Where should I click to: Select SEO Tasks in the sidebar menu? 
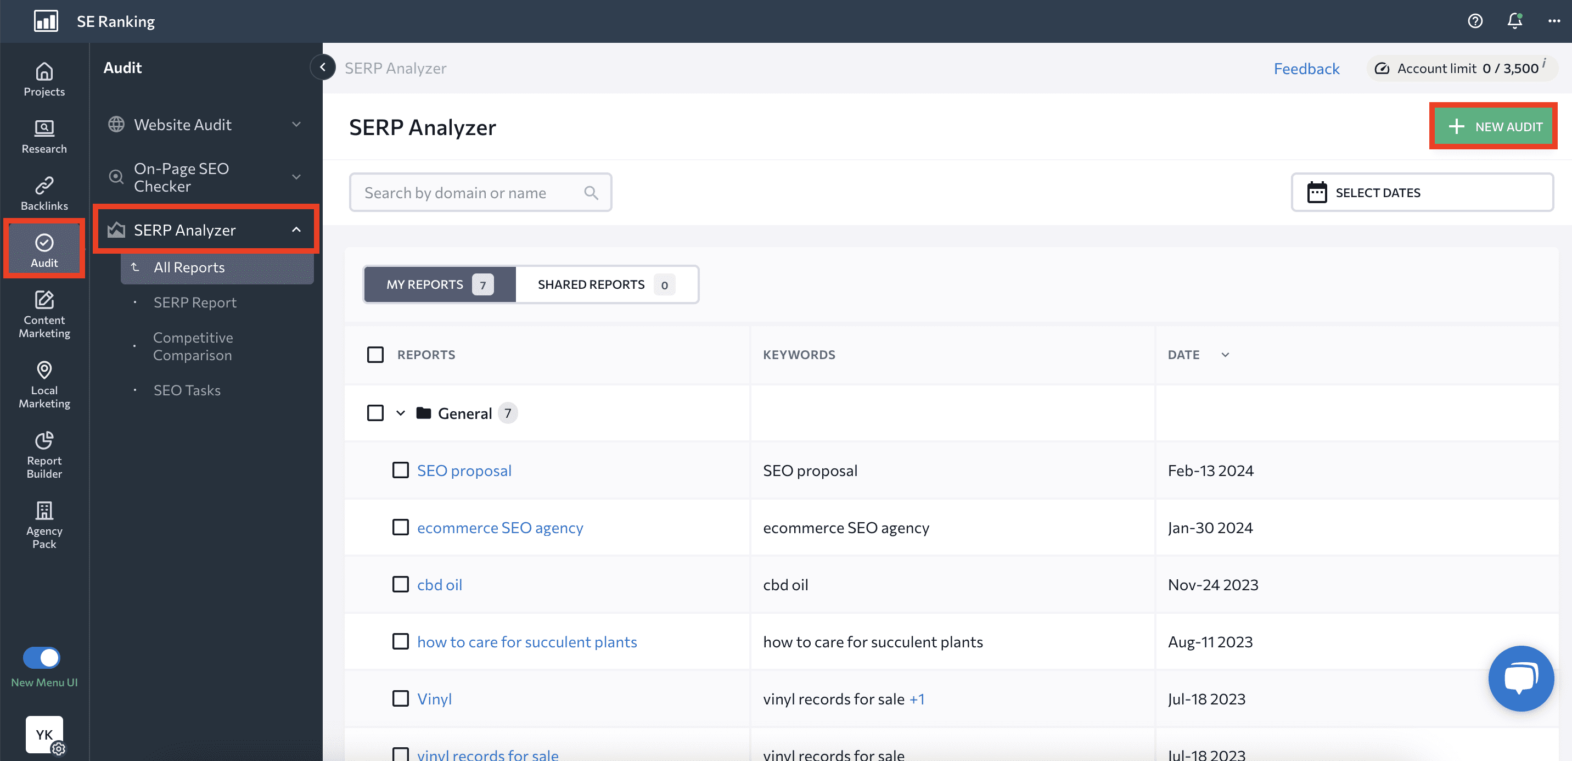click(x=187, y=389)
